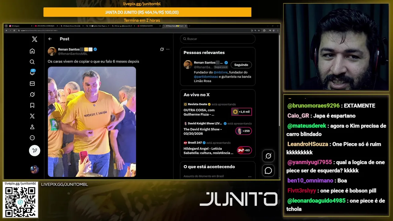Viewport: 393px width, 221px height.
Task: Click the Buscar search field
Action: (218, 39)
